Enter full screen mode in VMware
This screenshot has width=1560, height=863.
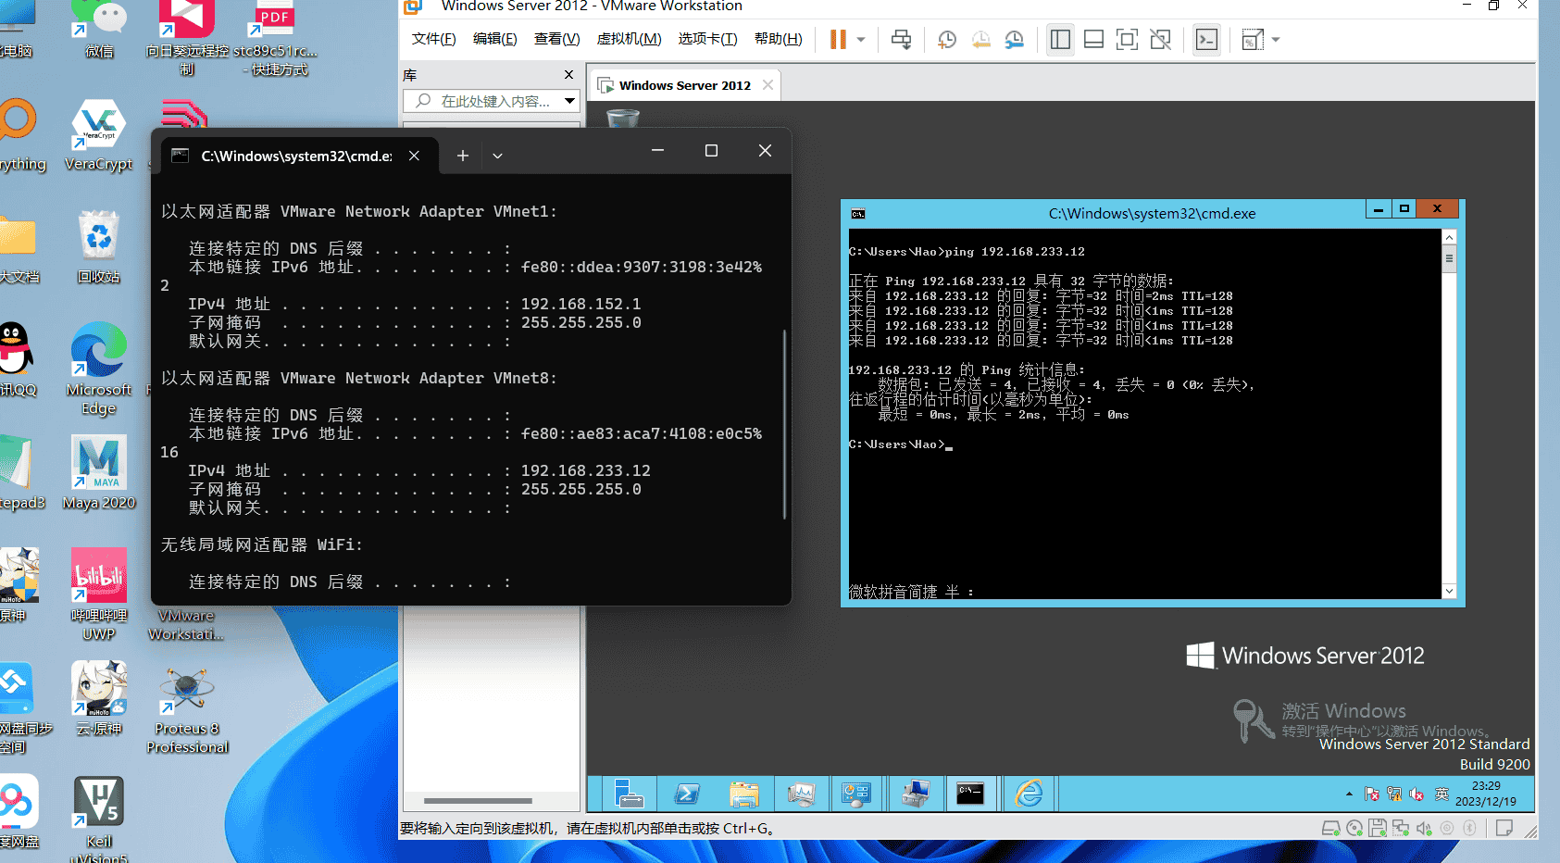click(x=1127, y=40)
